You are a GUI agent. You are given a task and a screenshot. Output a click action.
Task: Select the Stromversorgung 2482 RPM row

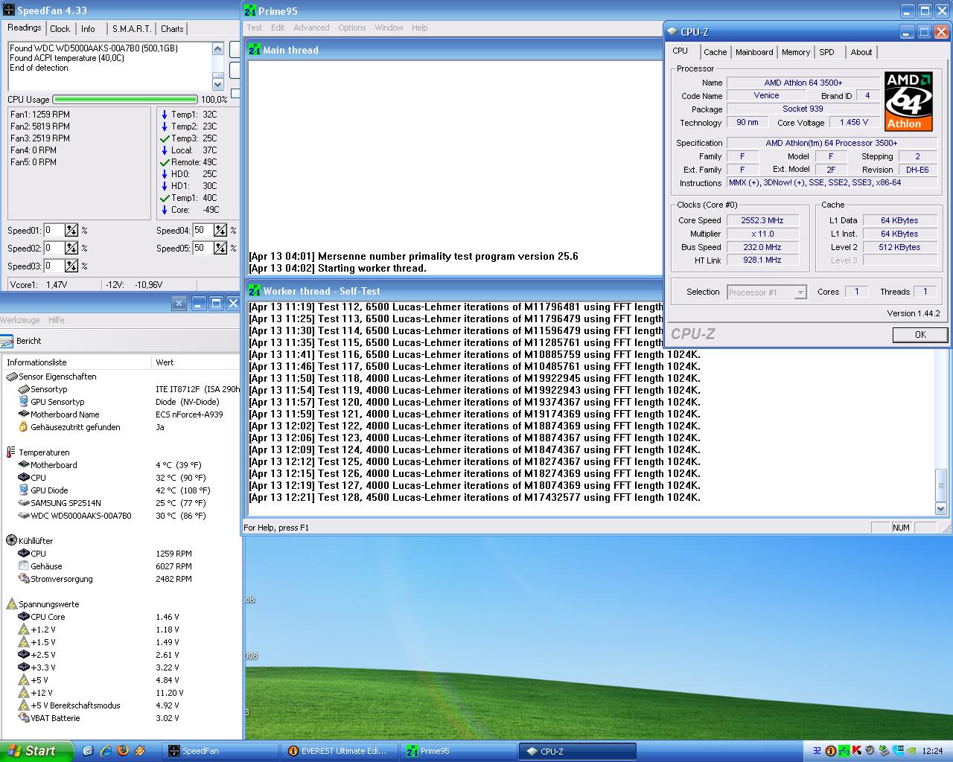point(121,579)
